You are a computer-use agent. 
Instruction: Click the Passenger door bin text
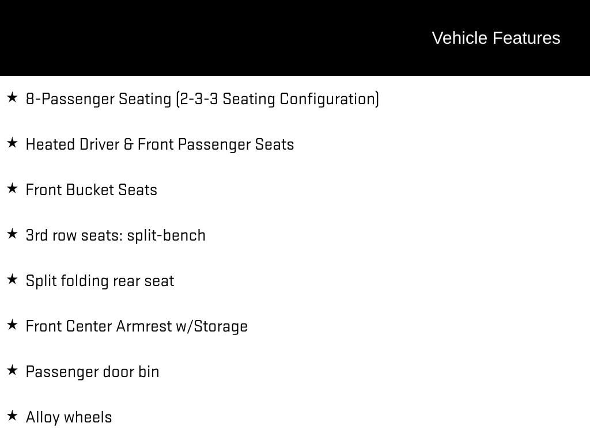[x=92, y=372]
